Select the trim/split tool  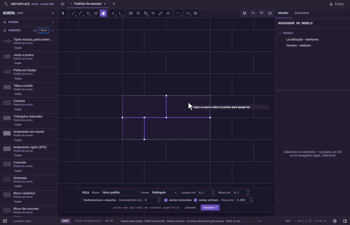tap(113, 13)
